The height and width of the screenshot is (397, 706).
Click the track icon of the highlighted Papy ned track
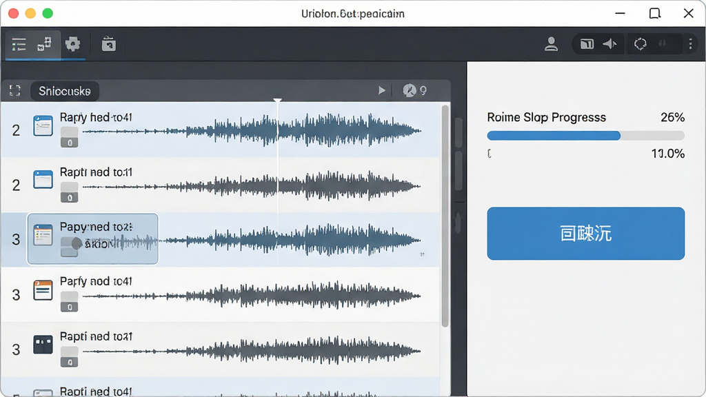[x=43, y=234]
